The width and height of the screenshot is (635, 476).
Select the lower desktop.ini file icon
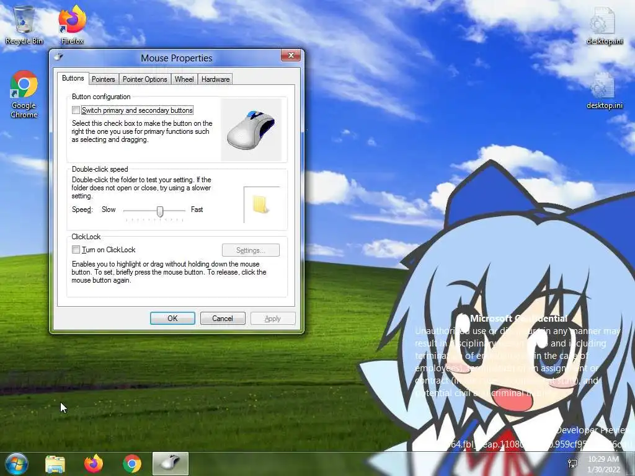pos(604,90)
